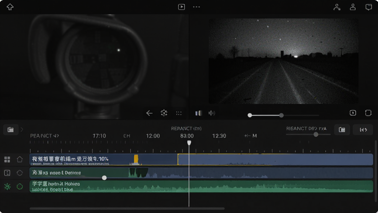Select the green audio clip with "Hohiea" in its label

point(201,186)
